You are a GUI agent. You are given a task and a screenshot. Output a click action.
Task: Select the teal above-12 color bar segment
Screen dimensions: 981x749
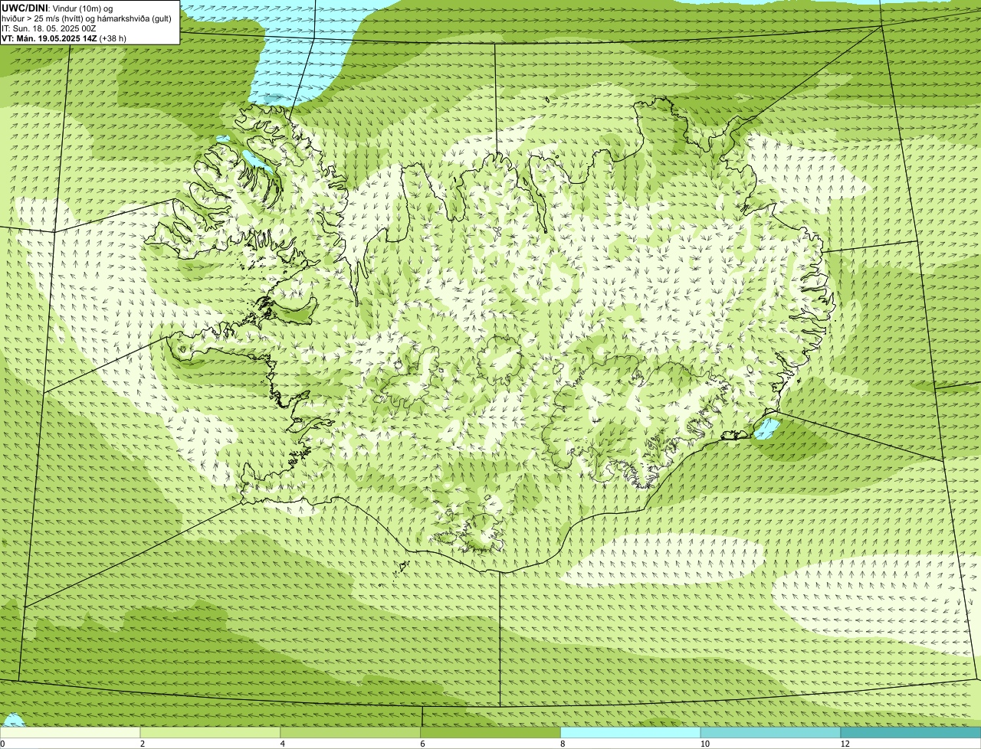(910, 732)
